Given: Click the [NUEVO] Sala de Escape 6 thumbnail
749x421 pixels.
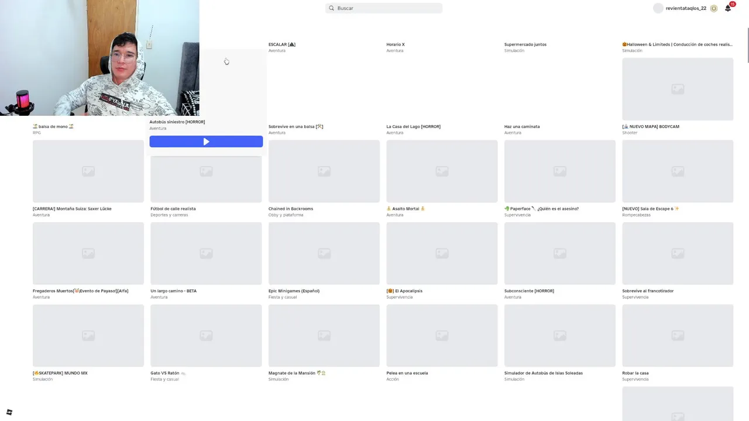Looking at the screenshot, I should click(678, 171).
